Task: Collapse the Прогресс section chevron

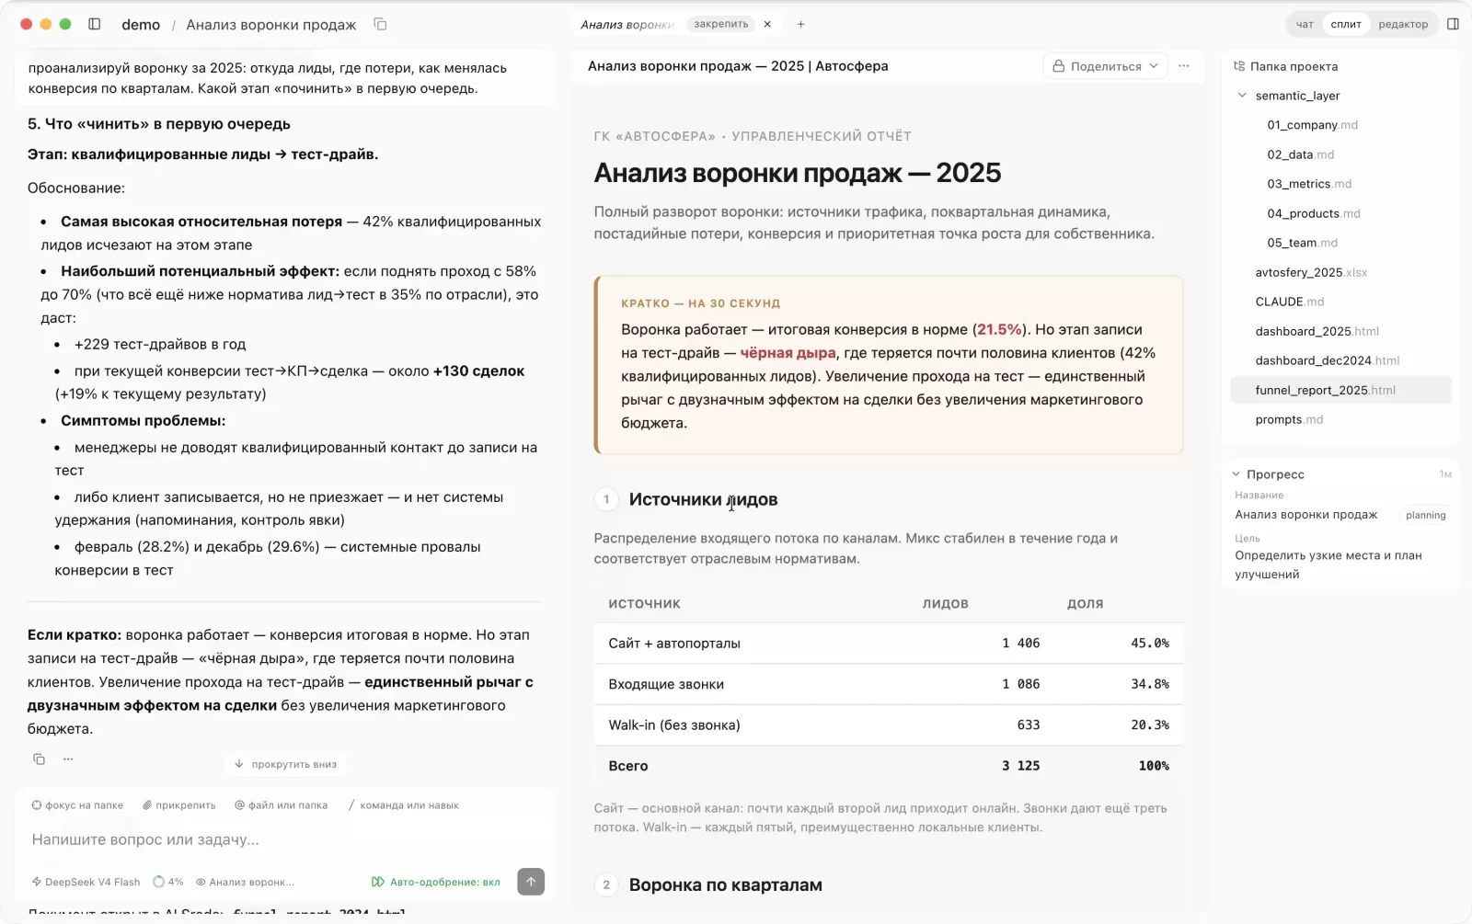Action: point(1236,474)
